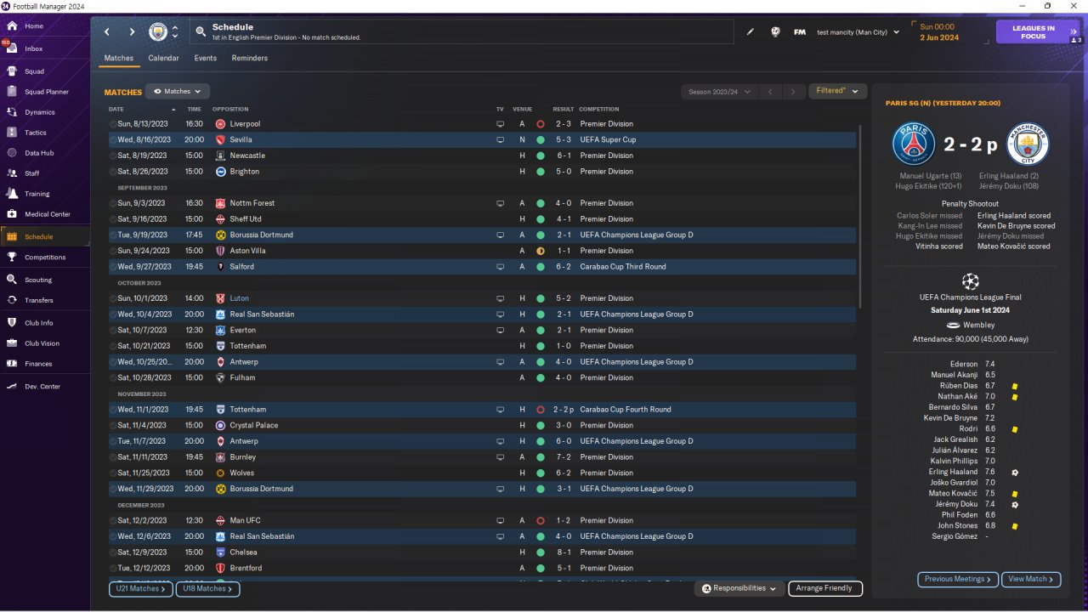Click the Borussia Dortmund badge on 9/19/2023

click(x=220, y=235)
